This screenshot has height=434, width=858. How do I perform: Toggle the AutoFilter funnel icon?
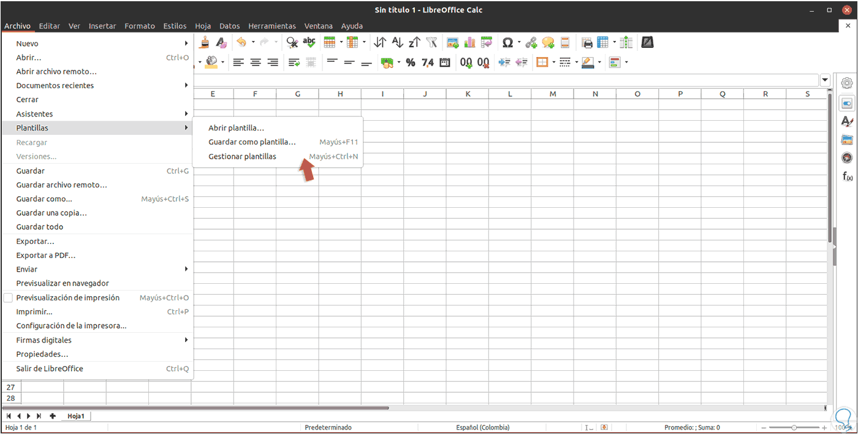pyautogui.click(x=432, y=42)
